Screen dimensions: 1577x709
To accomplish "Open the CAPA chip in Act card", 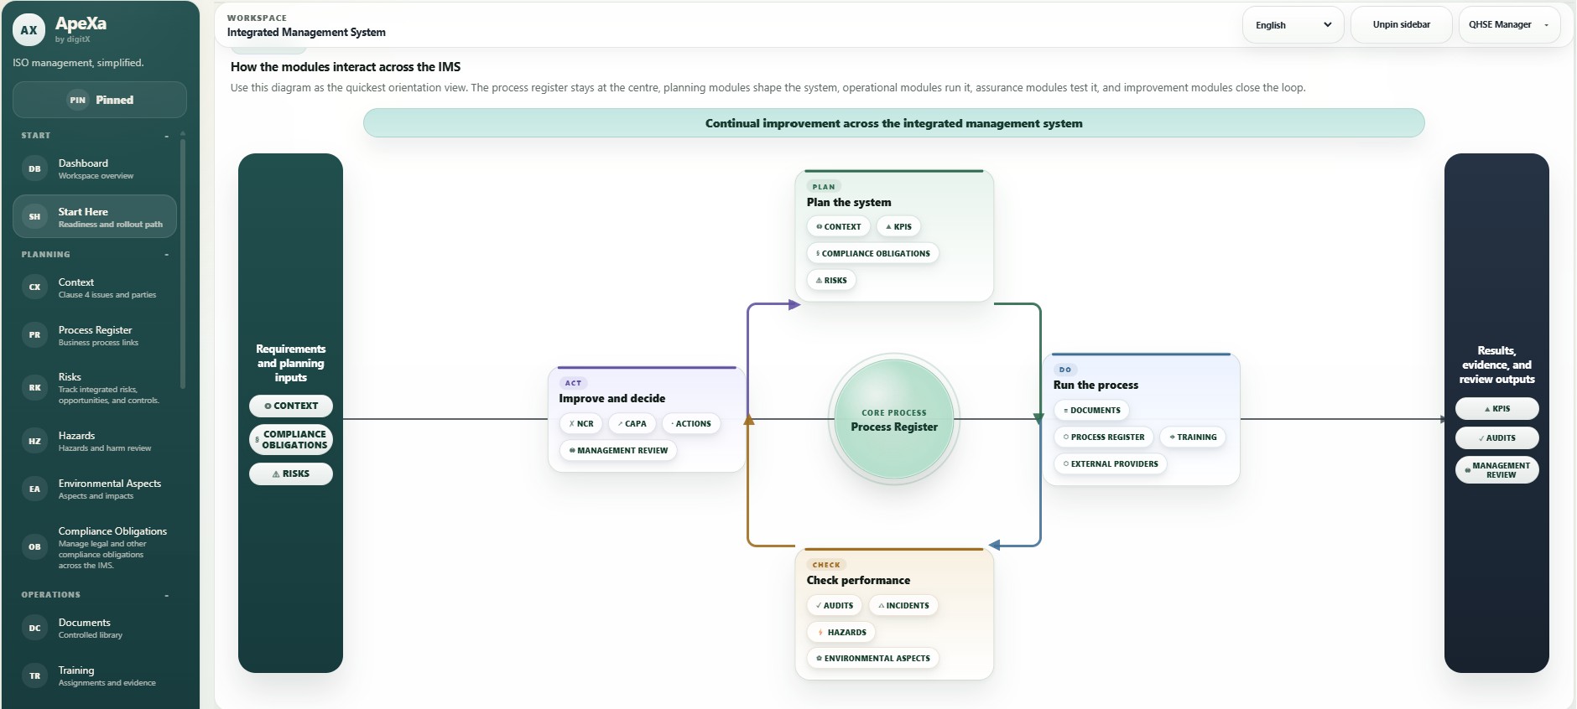I will point(632,423).
